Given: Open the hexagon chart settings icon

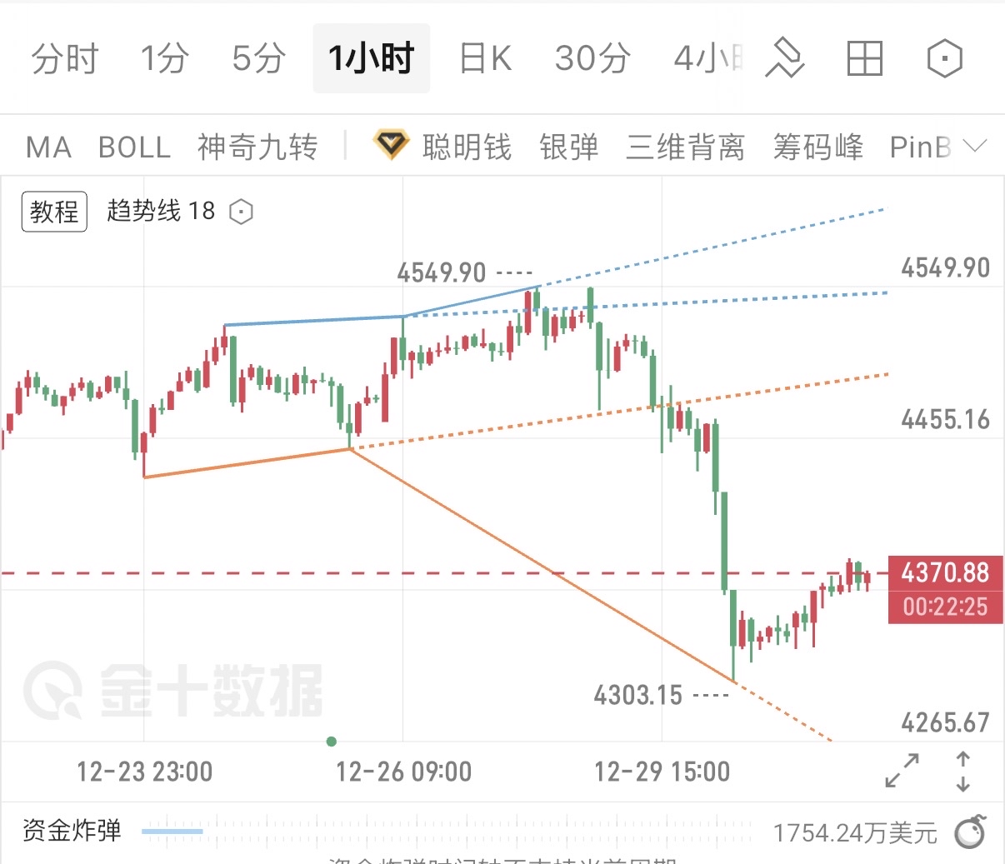Looking at the screenshot, I should 943,58.
